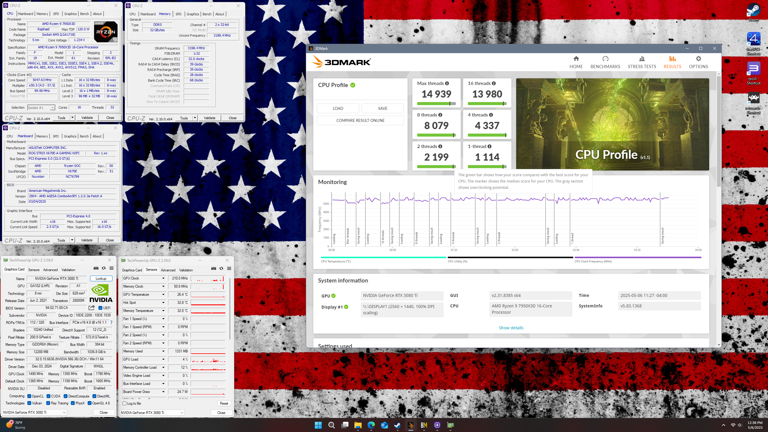Screen dimensions: 768x432
Task: Enable Log to file in GPU-Z Sensors
Action: [x=124, y=403]
